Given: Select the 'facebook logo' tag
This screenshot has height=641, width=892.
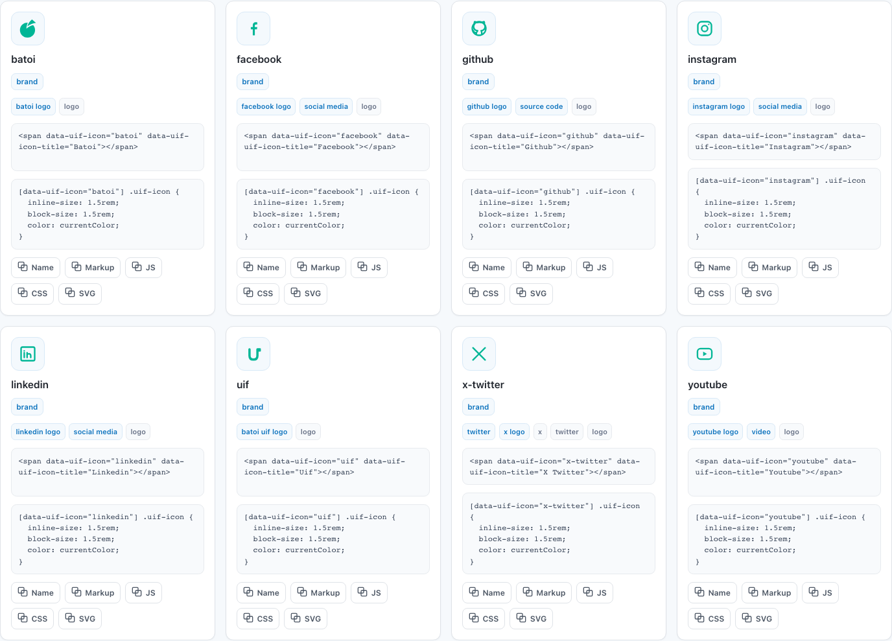Looking at the screenshot, I should [x=266, y=107].
